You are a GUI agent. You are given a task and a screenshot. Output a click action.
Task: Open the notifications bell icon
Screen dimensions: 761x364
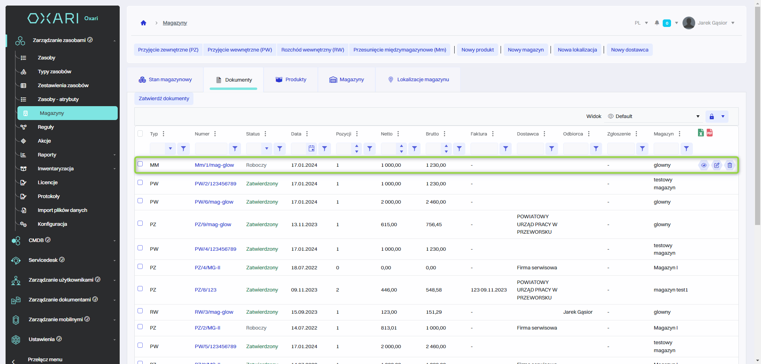657,23
